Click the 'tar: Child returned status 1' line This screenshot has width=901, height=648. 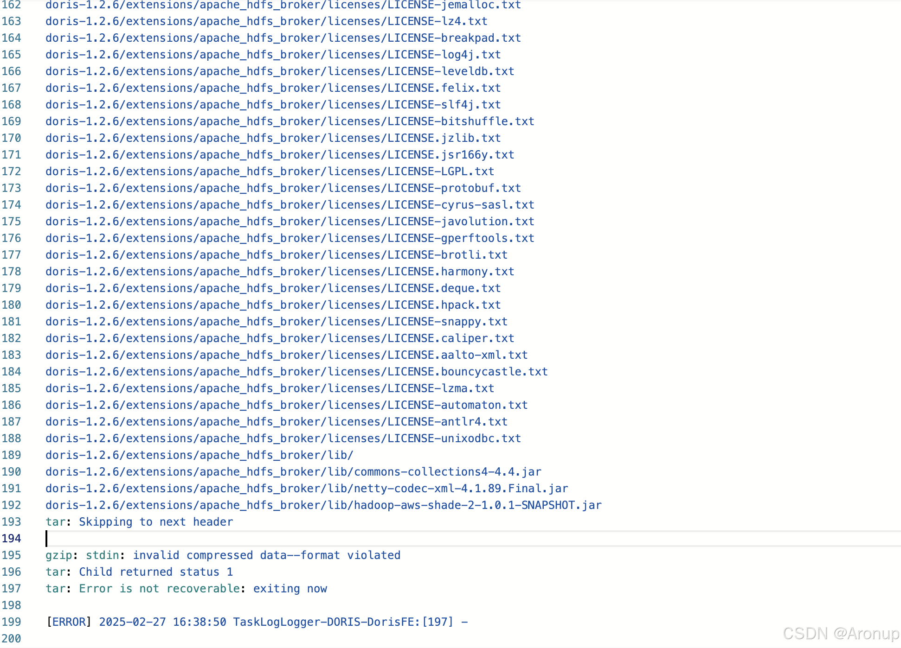point(139,572)
